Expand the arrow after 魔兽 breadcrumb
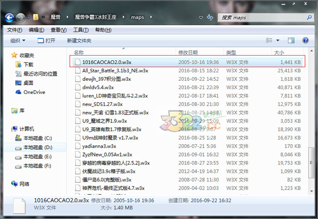318x219 pixels. 67,17
